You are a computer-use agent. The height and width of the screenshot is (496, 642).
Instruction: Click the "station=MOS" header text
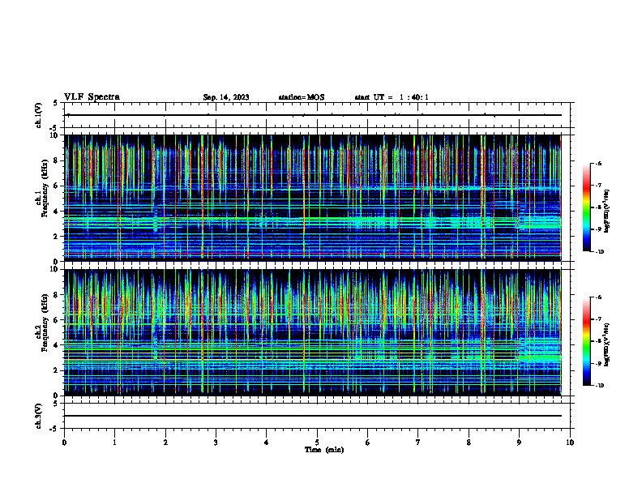302,97
